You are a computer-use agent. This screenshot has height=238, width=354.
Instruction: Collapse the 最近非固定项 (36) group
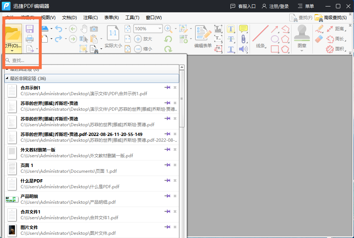[7, 78]
